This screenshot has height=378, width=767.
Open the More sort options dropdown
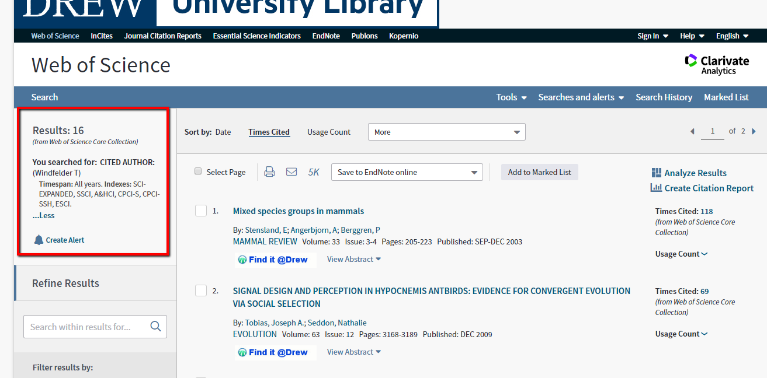447,132
